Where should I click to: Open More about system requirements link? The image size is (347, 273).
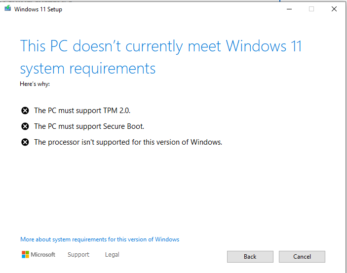click(100, 239)
